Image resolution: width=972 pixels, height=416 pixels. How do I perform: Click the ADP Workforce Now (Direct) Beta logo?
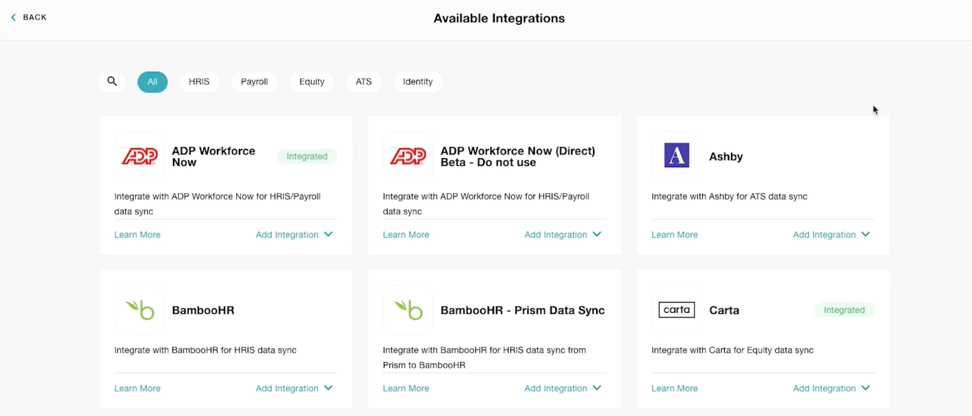pos(407,156)
